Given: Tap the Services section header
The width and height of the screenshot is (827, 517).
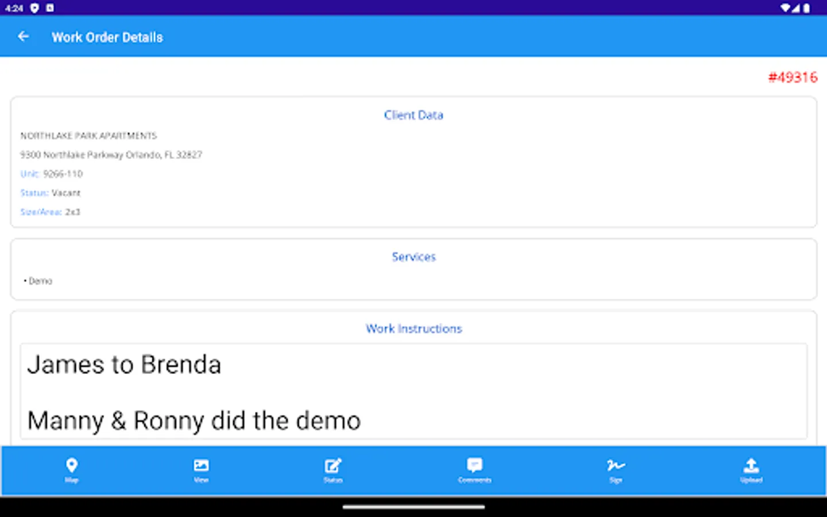Looking at the screenshot, I should [x=413, y=257].
